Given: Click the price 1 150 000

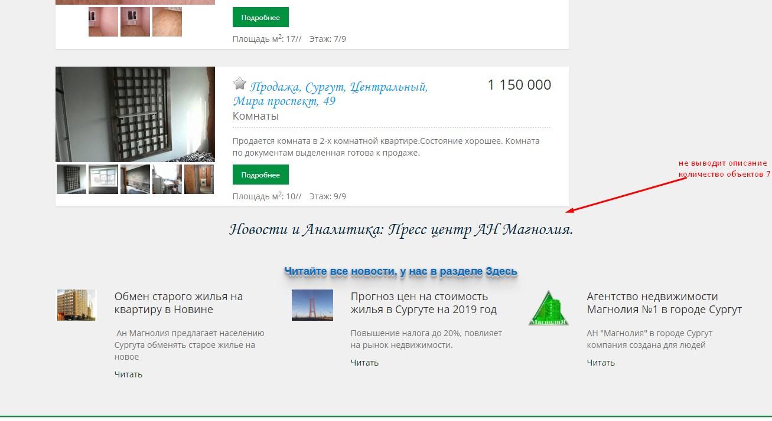Looking at the screenshot, I should pyautogui.click(x=519, y=85).
